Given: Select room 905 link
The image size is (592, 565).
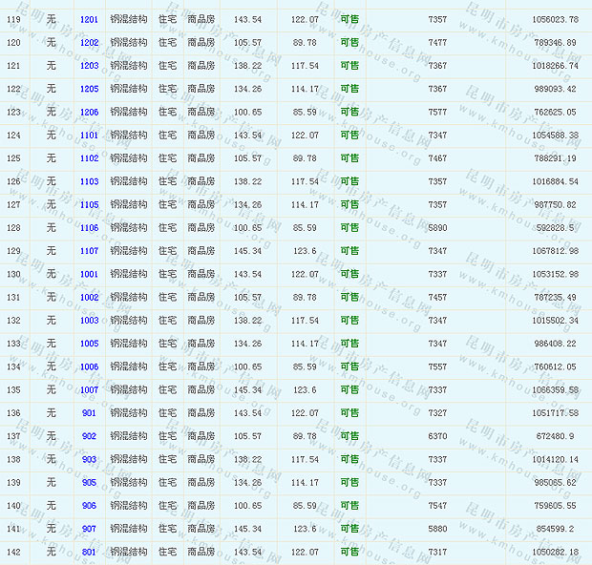Looking at the screenshot, I should pyautogui.click(x=89, y=482).
